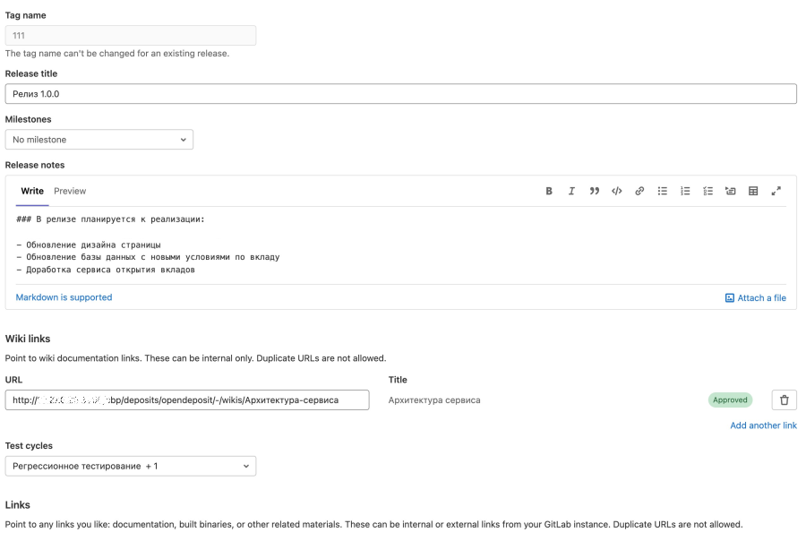Delete the wiki link with trash icon
Image resolution: width=806 pixels, height=541 pixels.
[784, 400]
